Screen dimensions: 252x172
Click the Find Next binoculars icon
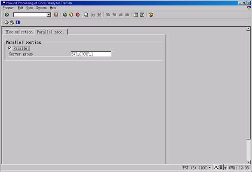point(99,15)
